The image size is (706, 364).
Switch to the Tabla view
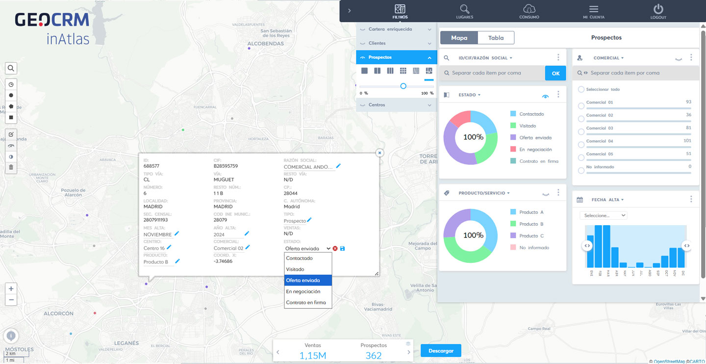tap(496, 38)
